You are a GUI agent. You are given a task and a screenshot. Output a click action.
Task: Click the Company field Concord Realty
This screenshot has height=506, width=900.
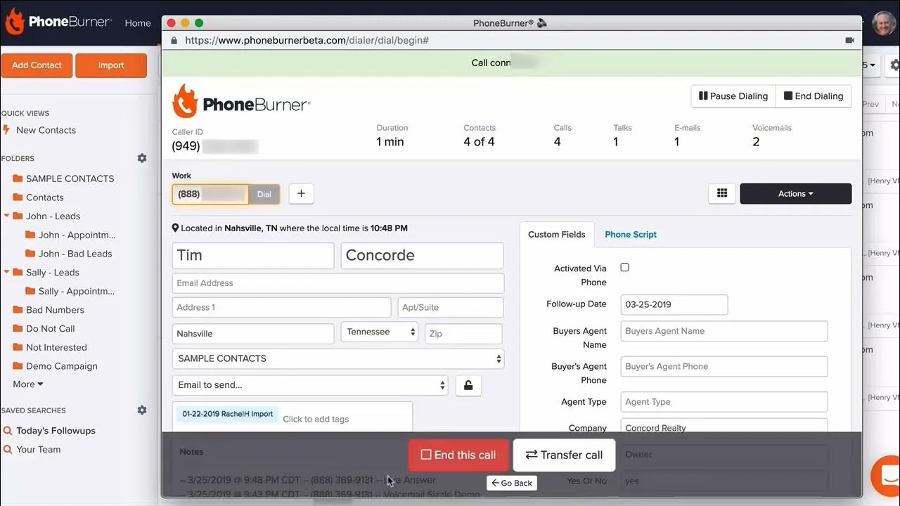tap(724, 428)
